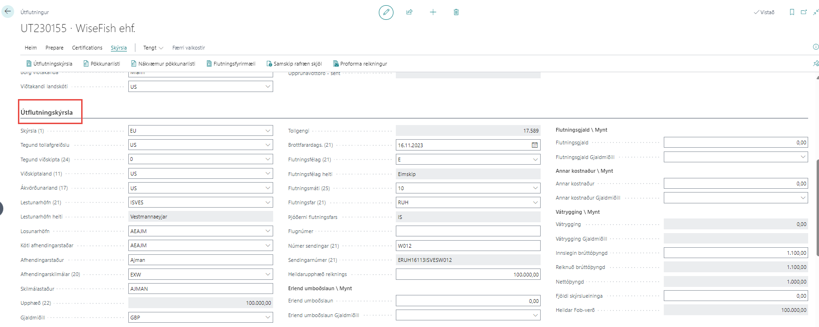Switch to the Certifications tab

87,48
